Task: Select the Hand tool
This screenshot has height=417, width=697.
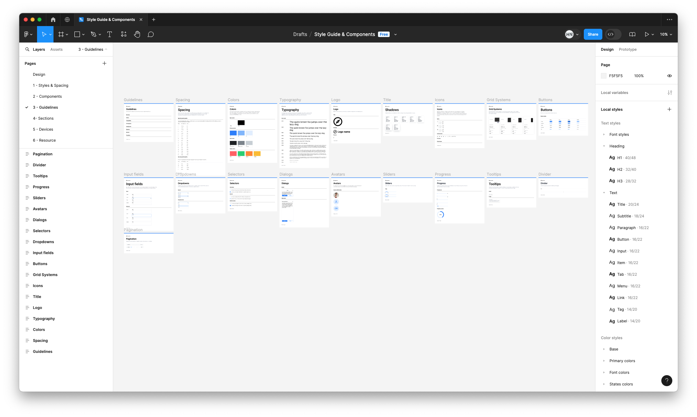Action: click(137, 34)
